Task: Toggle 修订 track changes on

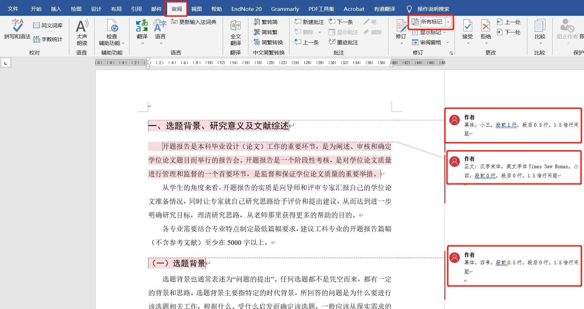Action: pyautogui.click(x=401, y=26)
